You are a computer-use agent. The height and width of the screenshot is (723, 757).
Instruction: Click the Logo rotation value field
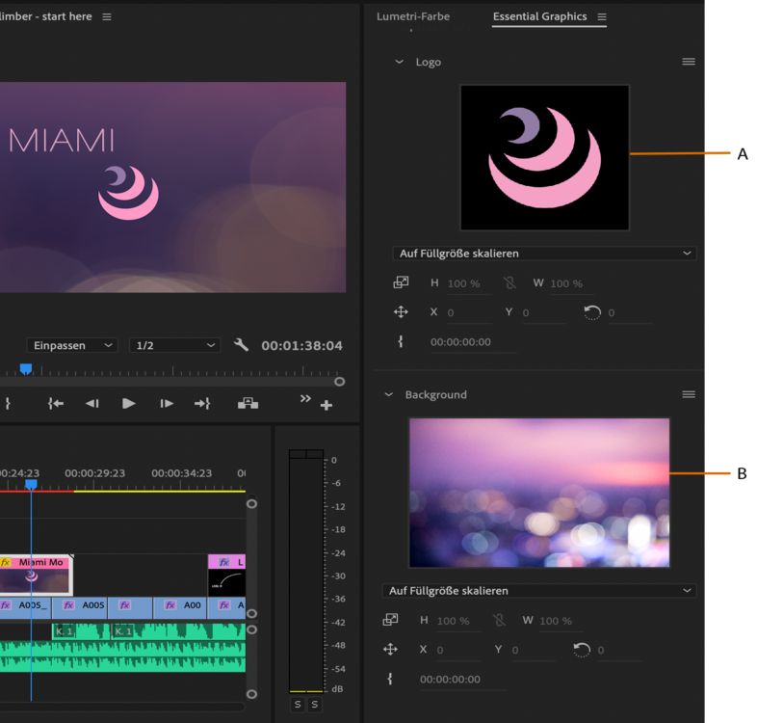[x=628, y=312]
